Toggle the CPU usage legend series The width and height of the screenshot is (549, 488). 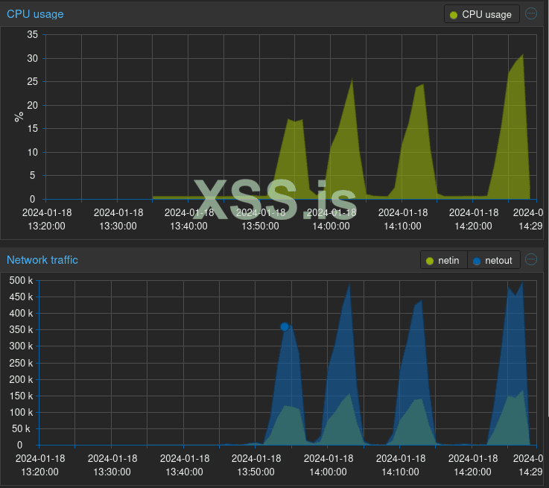[x=481, y=14]
